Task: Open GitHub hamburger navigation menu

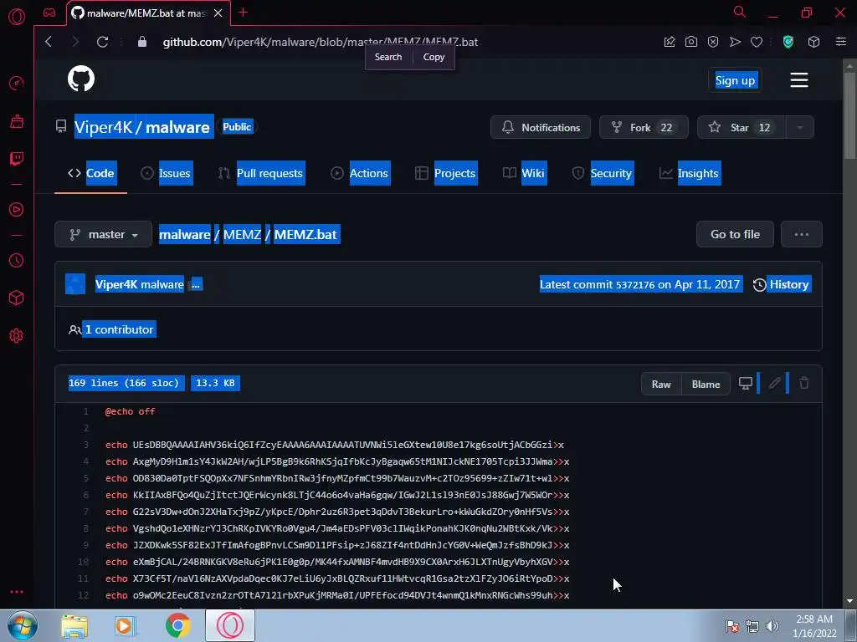Action: click(x=799, y=80)
